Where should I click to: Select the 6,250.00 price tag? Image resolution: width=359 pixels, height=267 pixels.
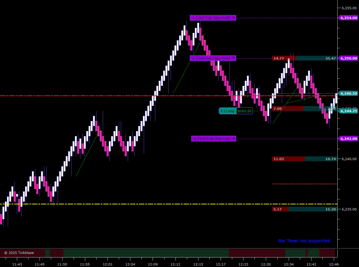tap(348, 58)
